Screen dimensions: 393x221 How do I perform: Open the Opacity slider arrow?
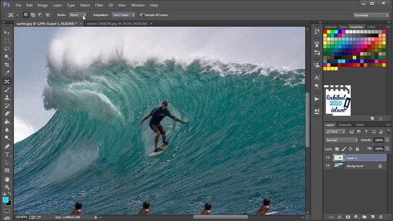point(387,140)
